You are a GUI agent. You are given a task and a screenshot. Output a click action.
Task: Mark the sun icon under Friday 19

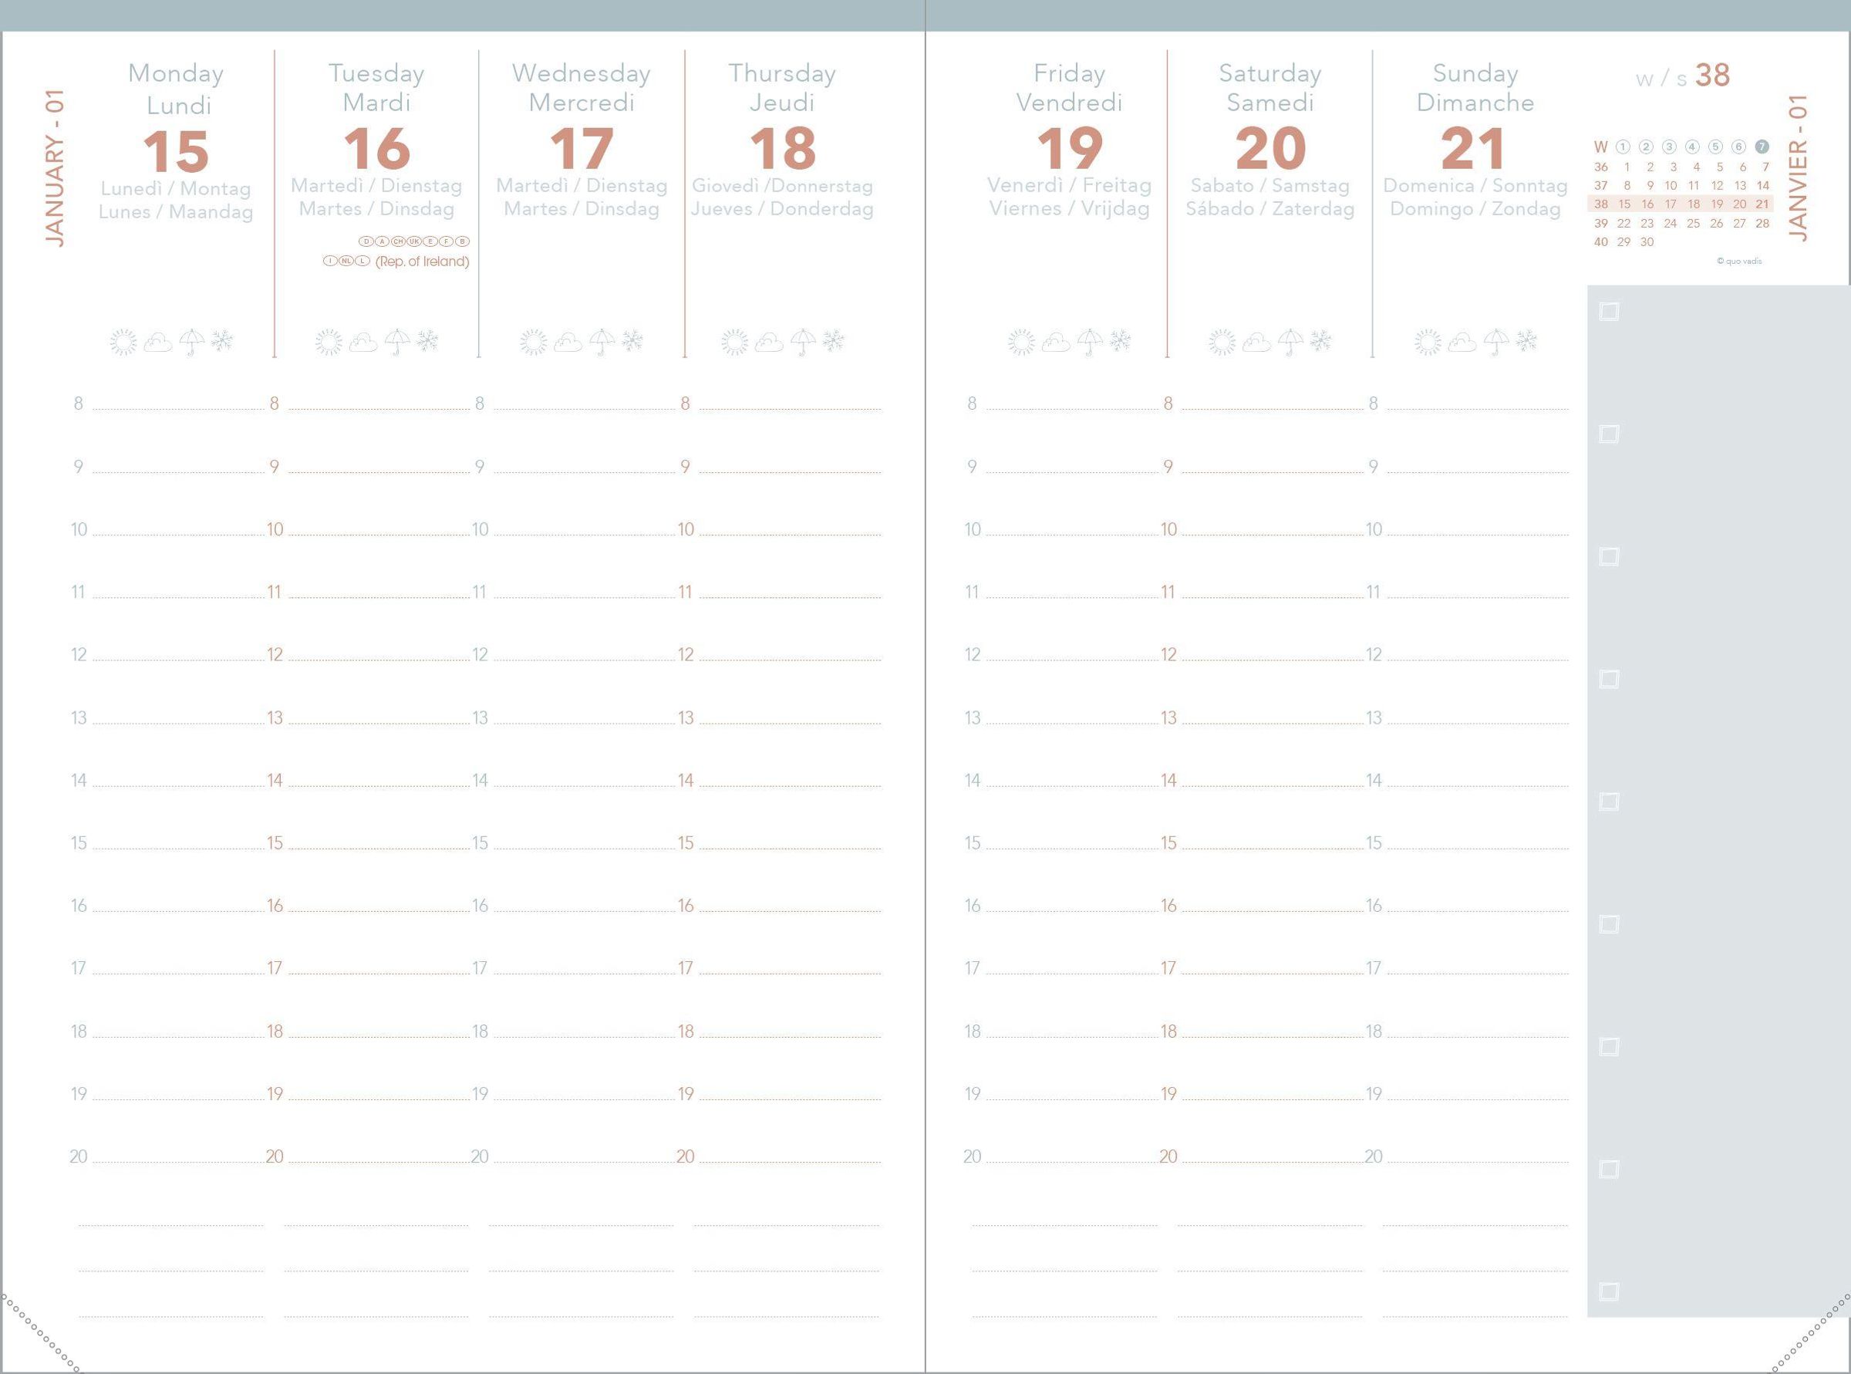pos(1021,342)
